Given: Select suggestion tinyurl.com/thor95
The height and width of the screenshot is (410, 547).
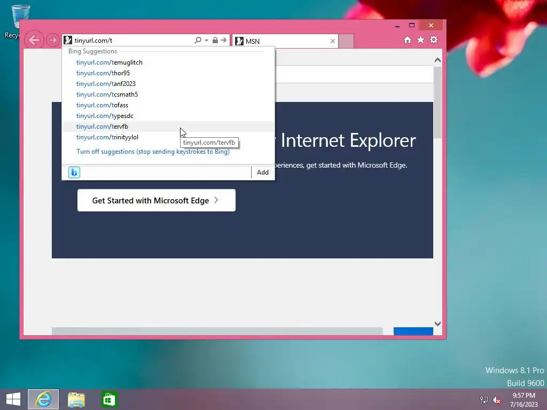Looking at the screenshot, I should (x=168, y=73).
